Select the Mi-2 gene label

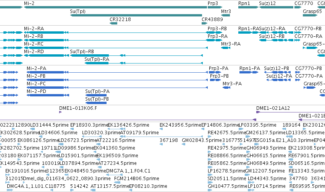29,3
